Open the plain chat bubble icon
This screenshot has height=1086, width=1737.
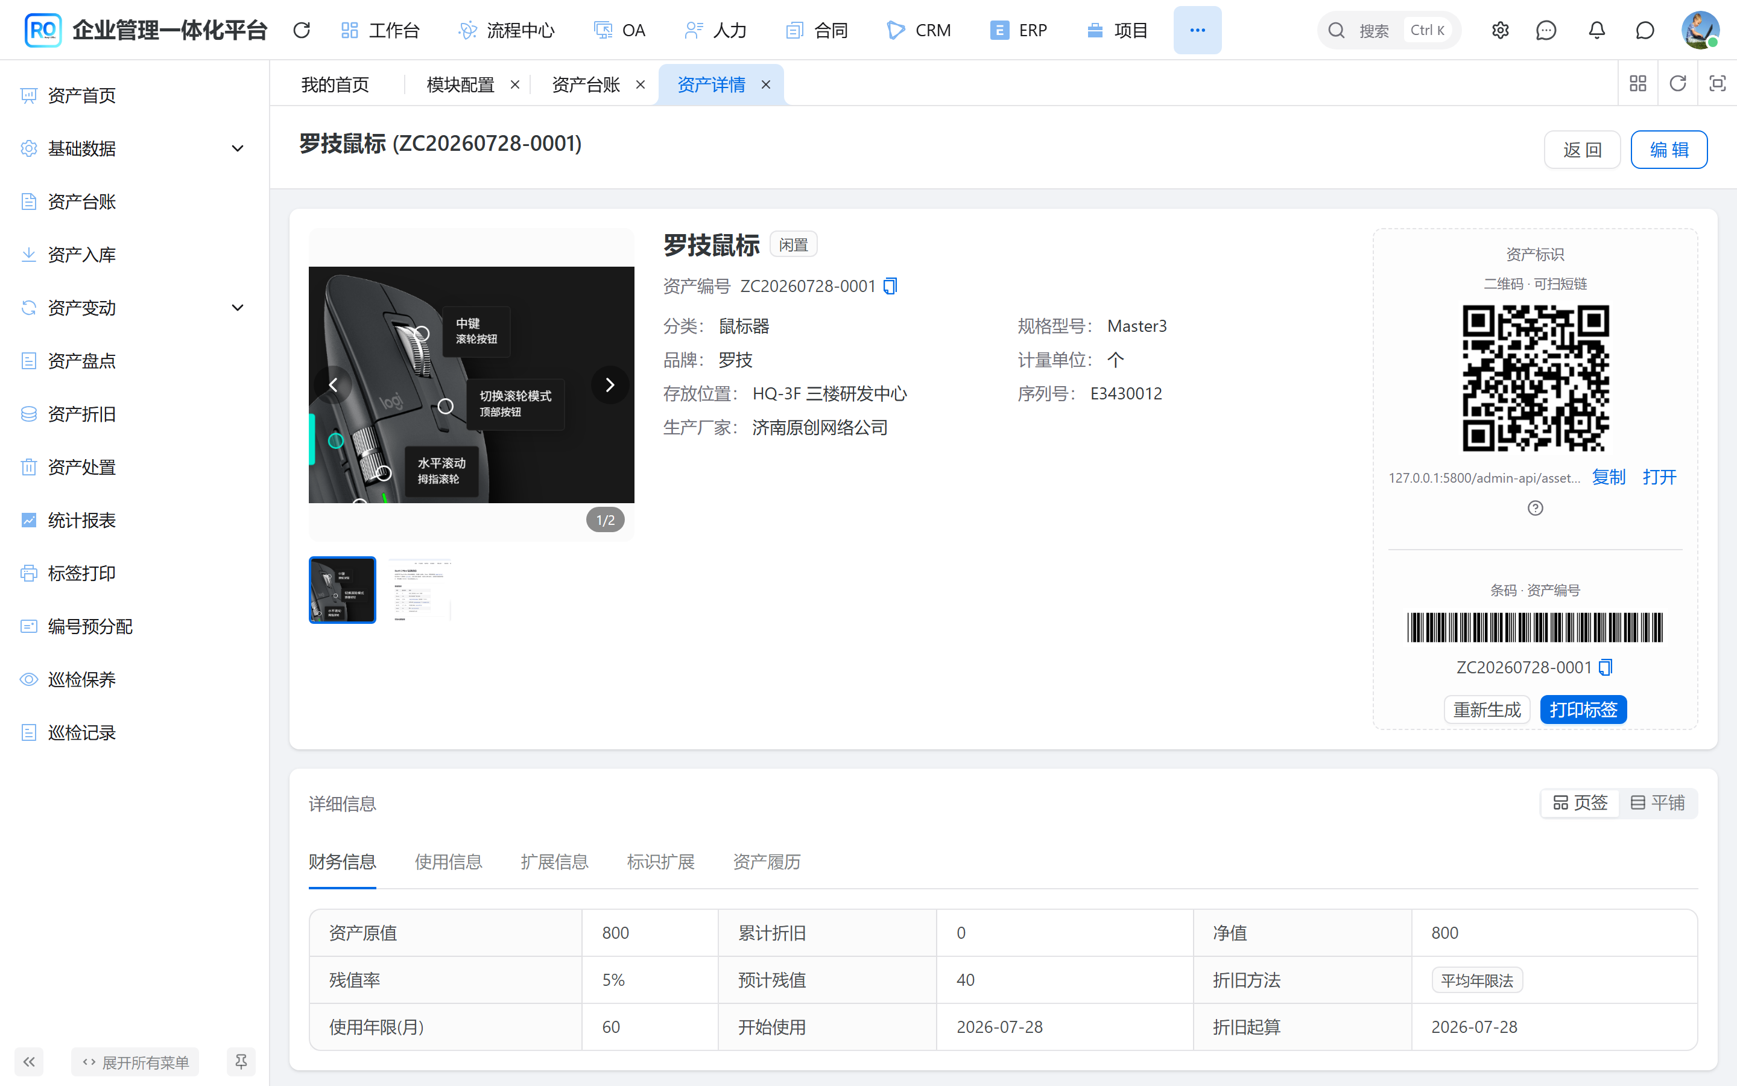pos(1645,30)
